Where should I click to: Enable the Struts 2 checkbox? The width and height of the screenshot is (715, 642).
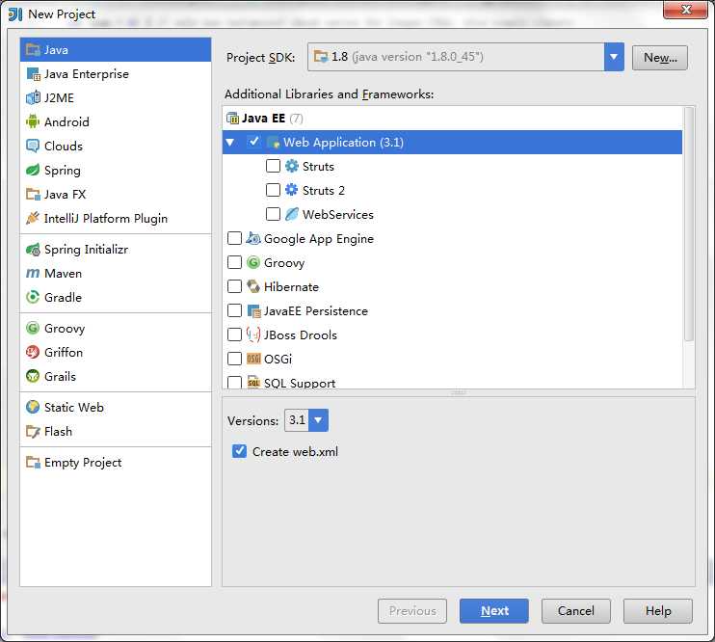pos(273,190)
